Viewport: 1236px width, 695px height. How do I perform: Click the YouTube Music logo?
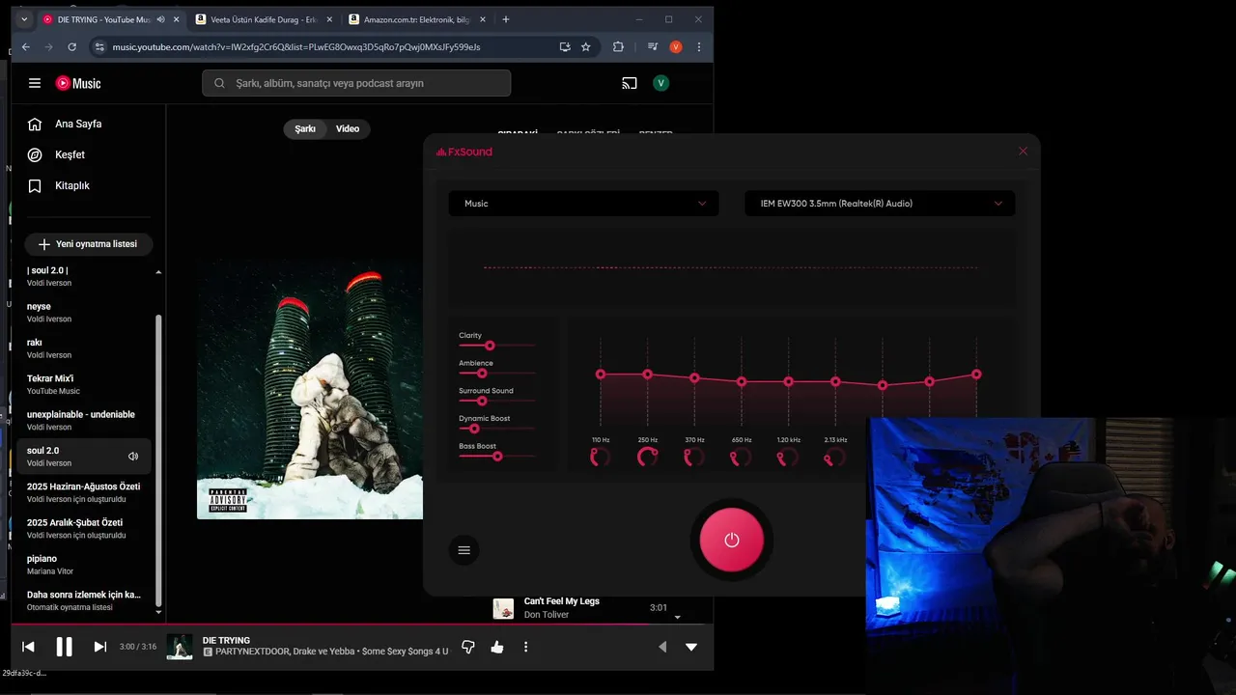point(78,83)
